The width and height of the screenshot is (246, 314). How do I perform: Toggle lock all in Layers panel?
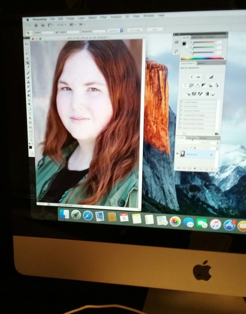[x=195, y=148]
